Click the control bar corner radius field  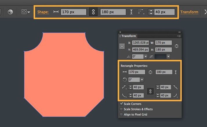tap(164, 12)
